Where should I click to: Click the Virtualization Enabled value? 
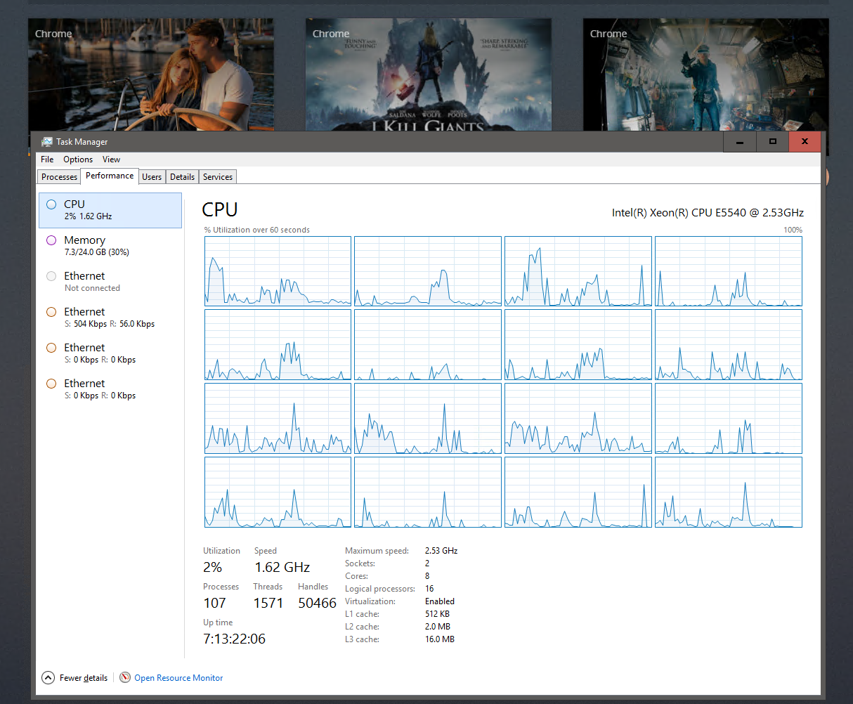(x=440, y=601)
